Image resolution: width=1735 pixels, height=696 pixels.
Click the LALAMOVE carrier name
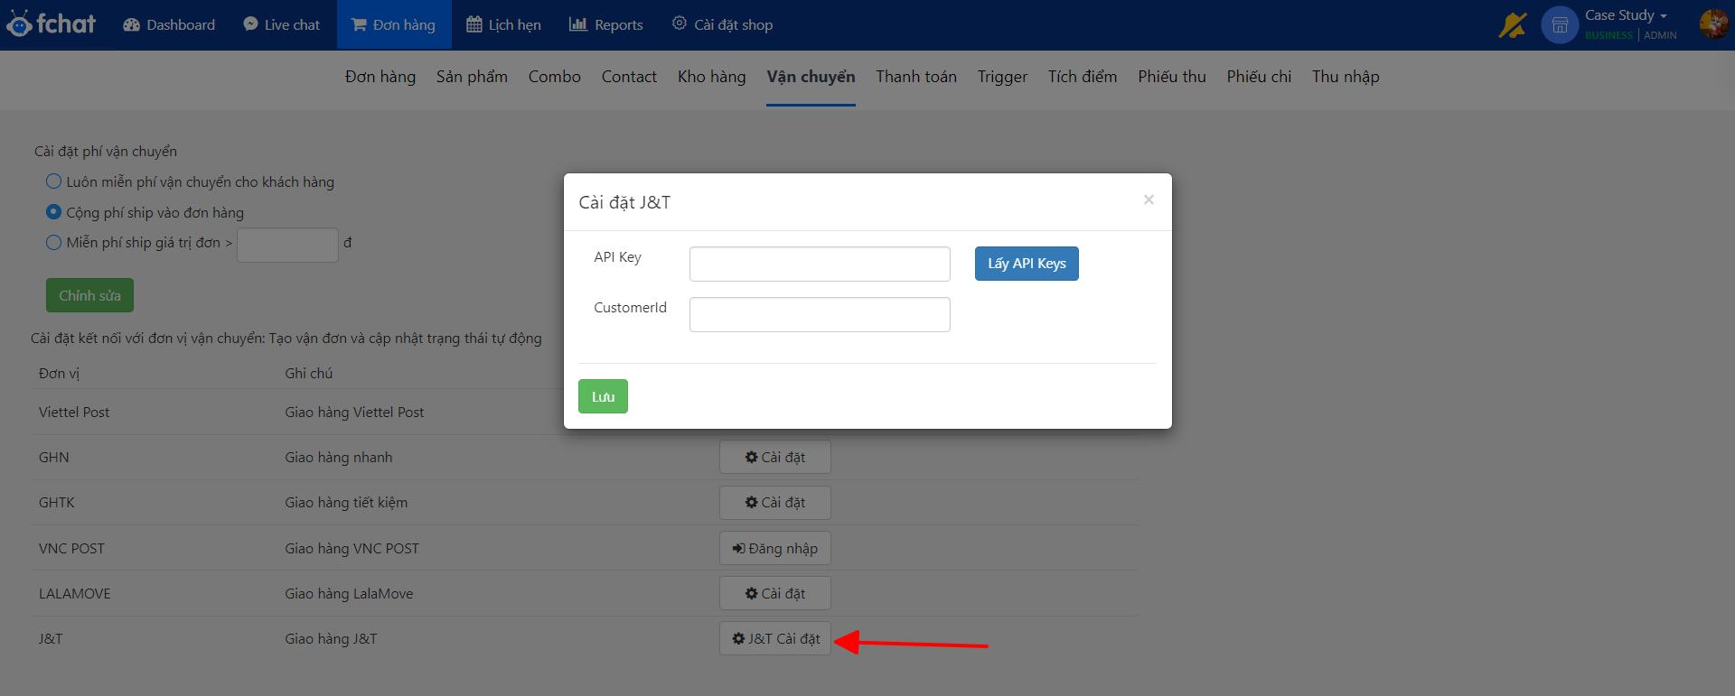(75, 593)
